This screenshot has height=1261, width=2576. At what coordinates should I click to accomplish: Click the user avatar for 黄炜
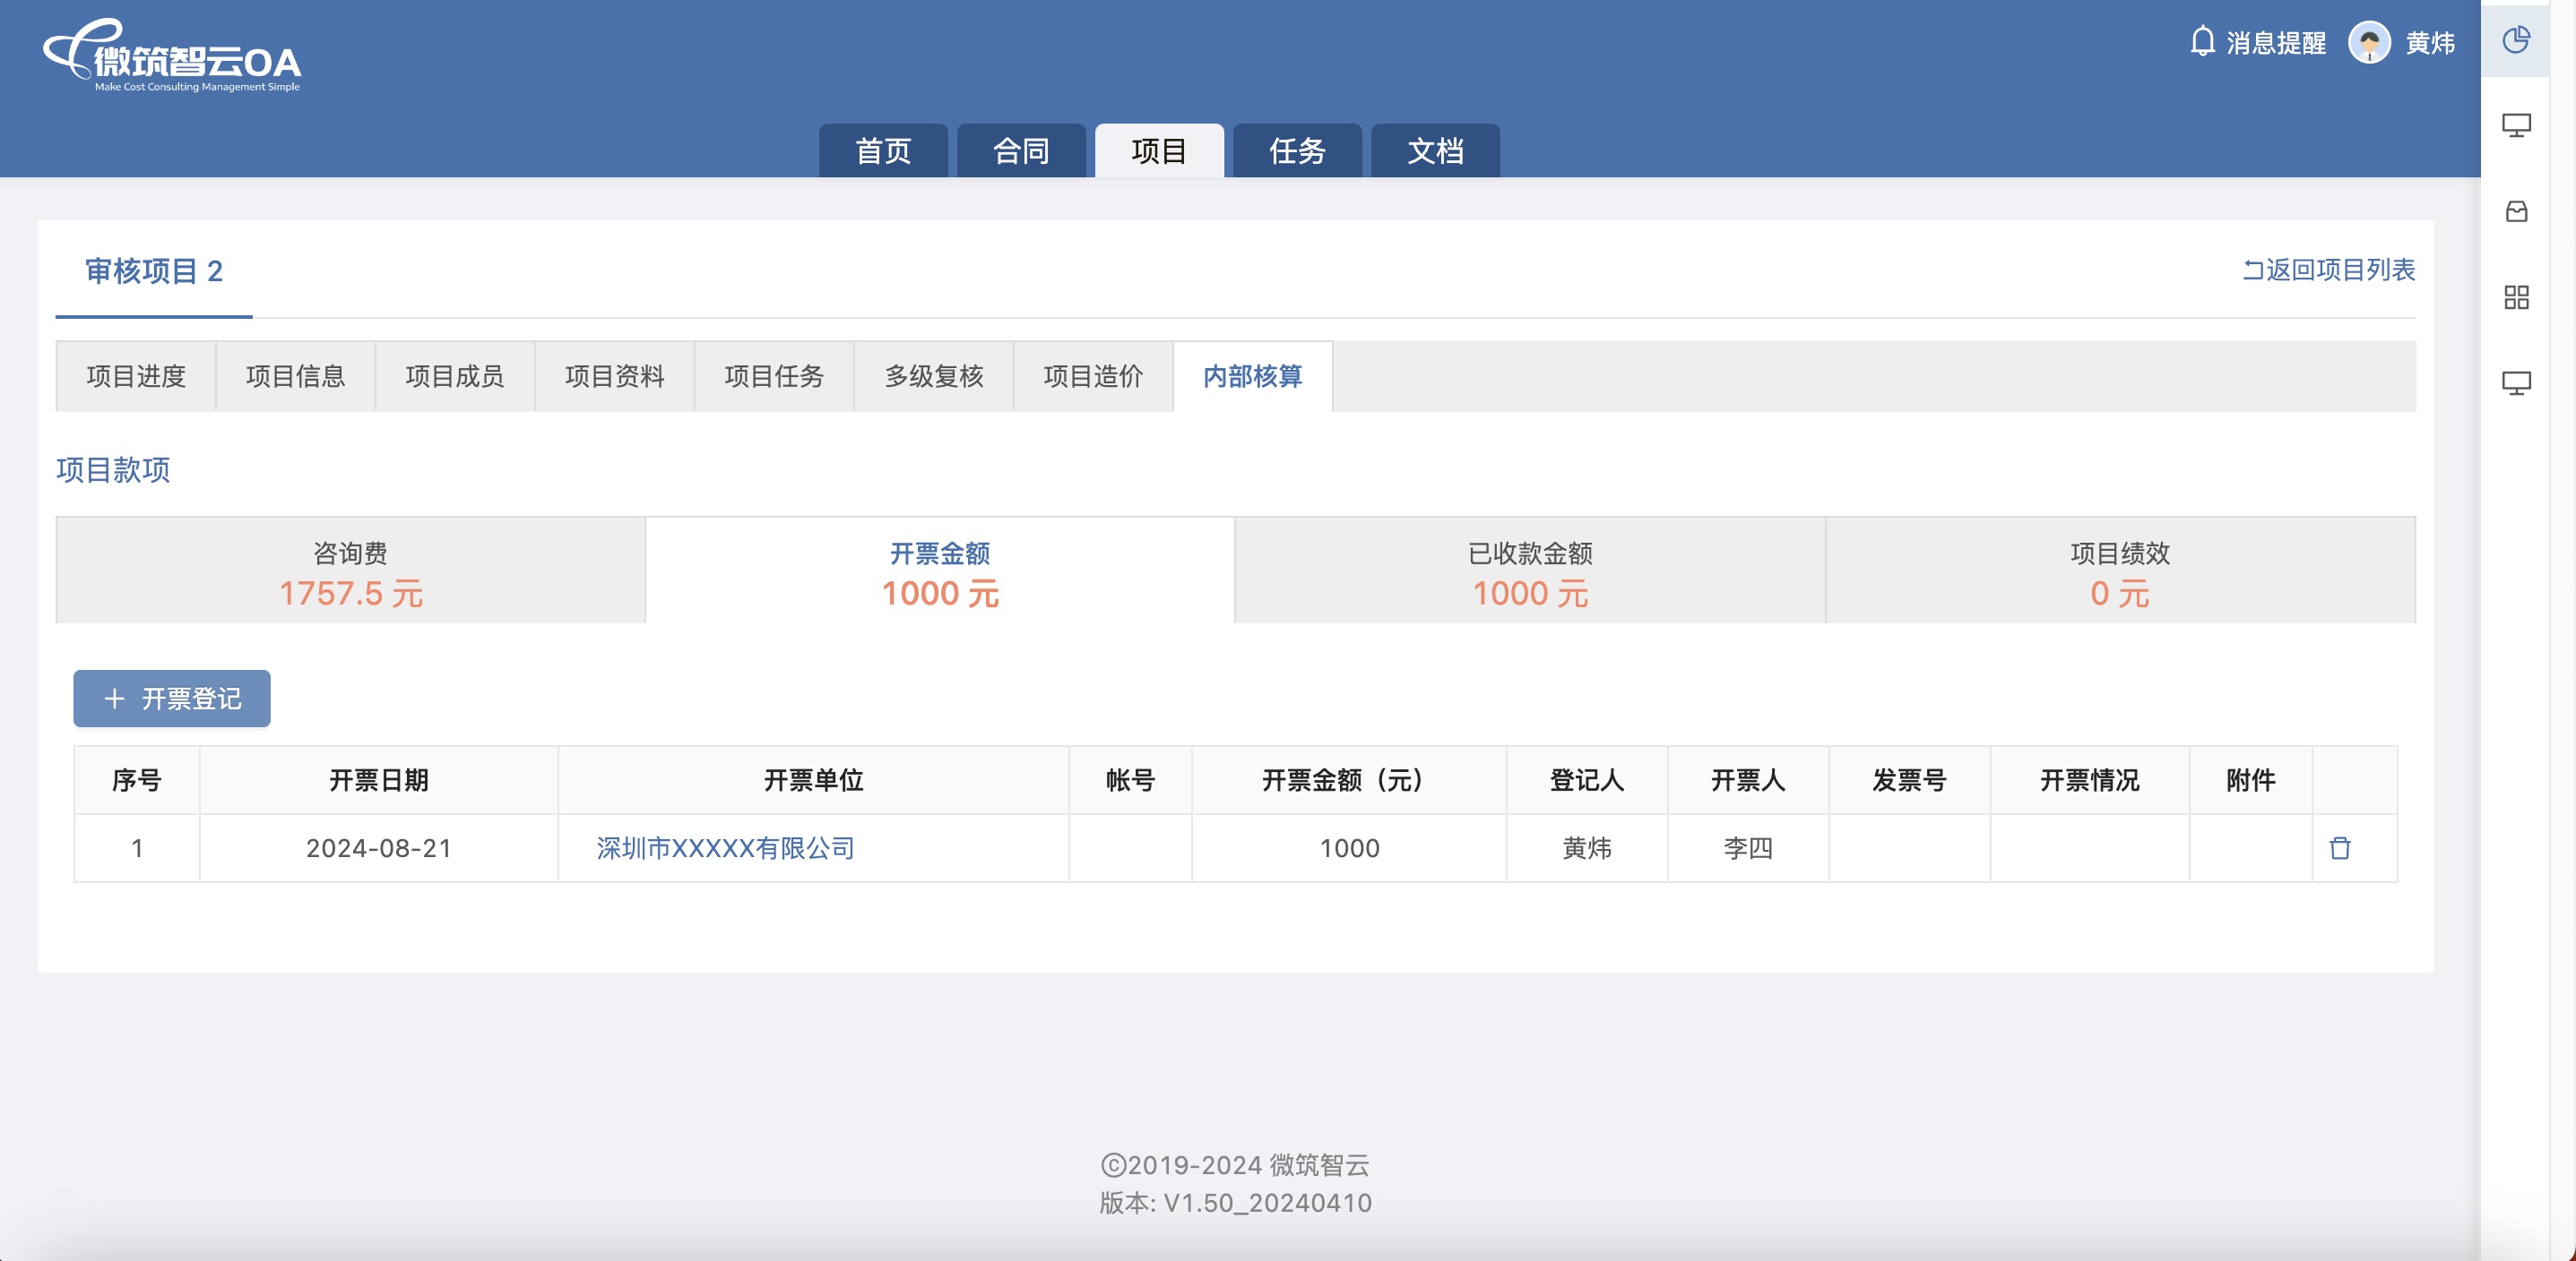[x=2368, y=42]
